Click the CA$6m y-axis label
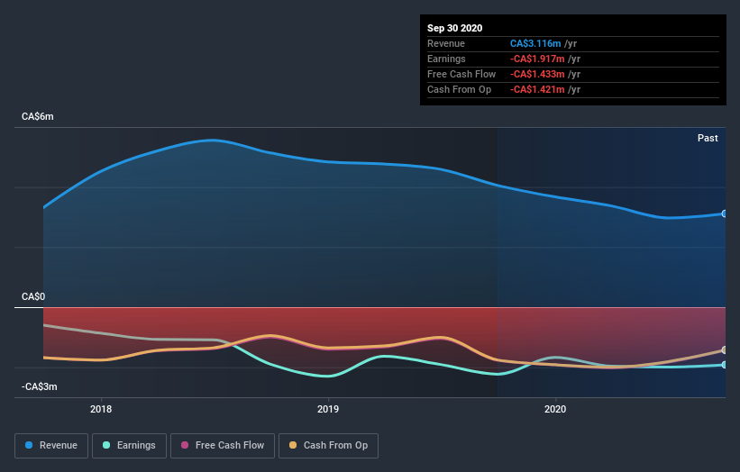 (38, 116)
